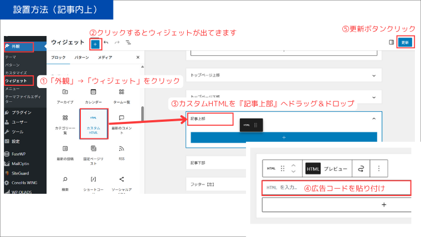Open ツール in the admin sidebar

point(18,132)
